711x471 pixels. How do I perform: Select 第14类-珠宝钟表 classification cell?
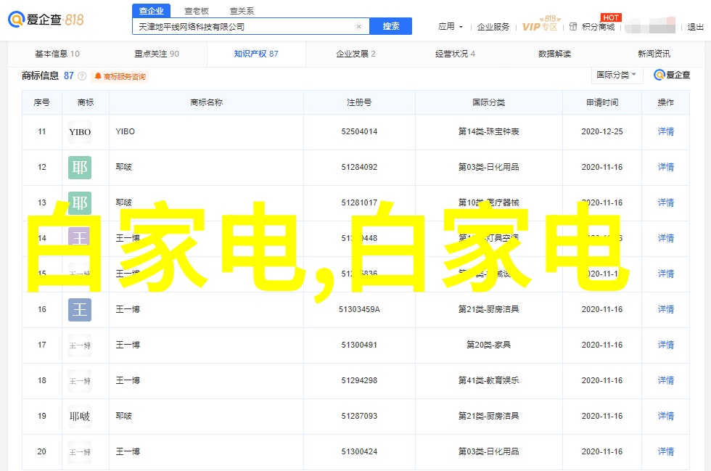489,131
